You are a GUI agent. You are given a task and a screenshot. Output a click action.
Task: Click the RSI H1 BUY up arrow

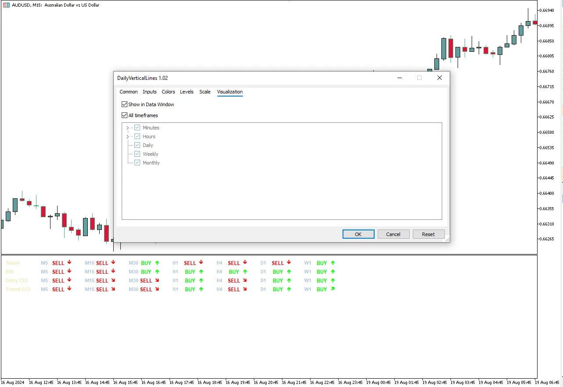pos(201,272)
